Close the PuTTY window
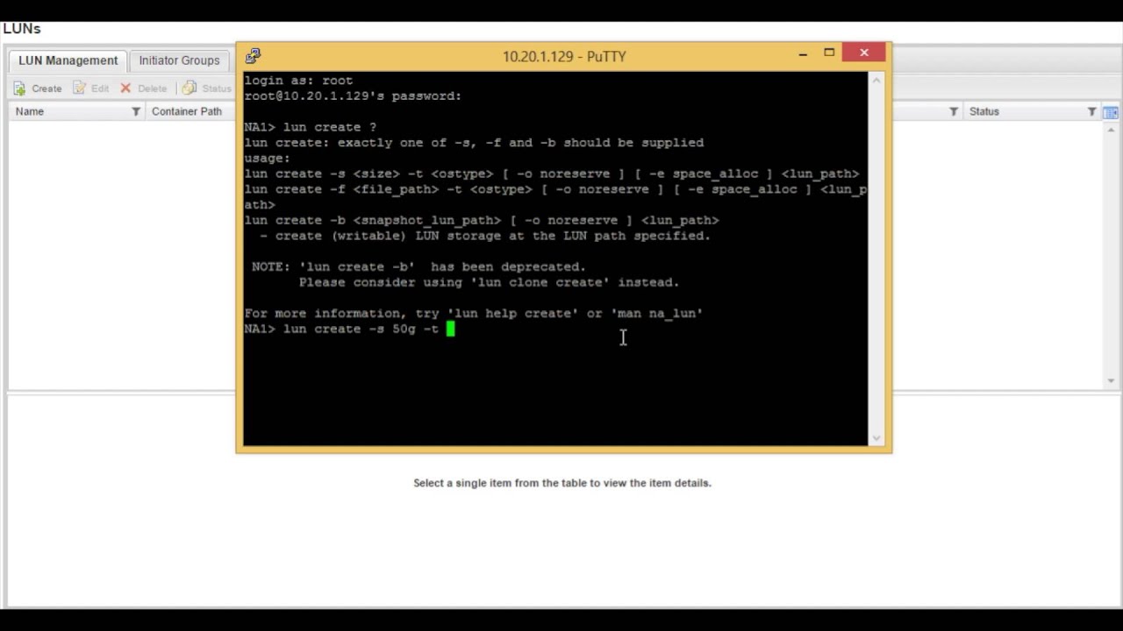1123x631 pixels. coord(864,53)
